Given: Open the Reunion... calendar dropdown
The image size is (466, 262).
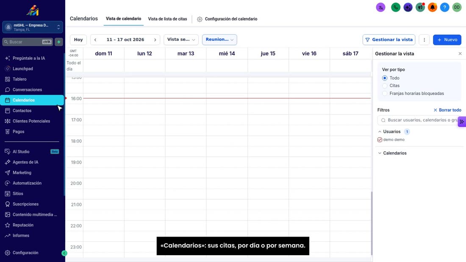Looking at the screenshot, I should [219, 39].
